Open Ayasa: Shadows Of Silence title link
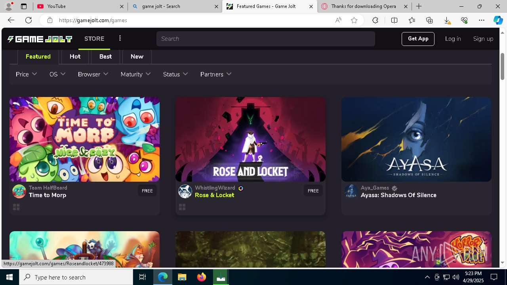The image size is (507, 285). click(398, 195)
